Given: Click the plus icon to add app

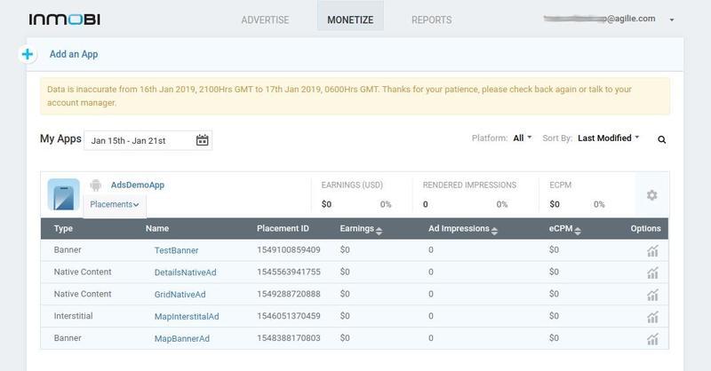Looking at the screenshot, I should coord(27,54).
